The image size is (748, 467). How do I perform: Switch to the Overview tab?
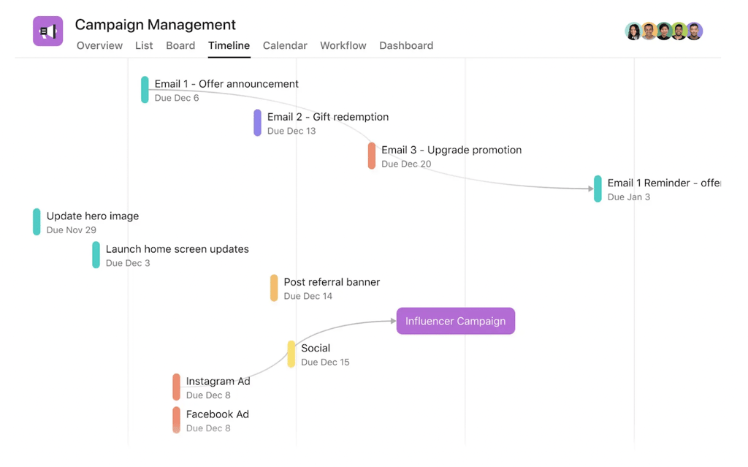coord(99,45)
